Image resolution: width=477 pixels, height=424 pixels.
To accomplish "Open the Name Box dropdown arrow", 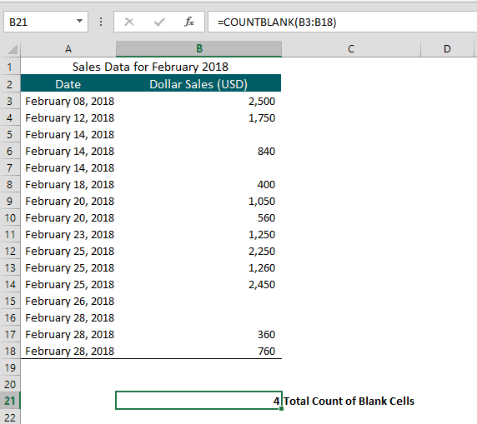I will (79, 22).
